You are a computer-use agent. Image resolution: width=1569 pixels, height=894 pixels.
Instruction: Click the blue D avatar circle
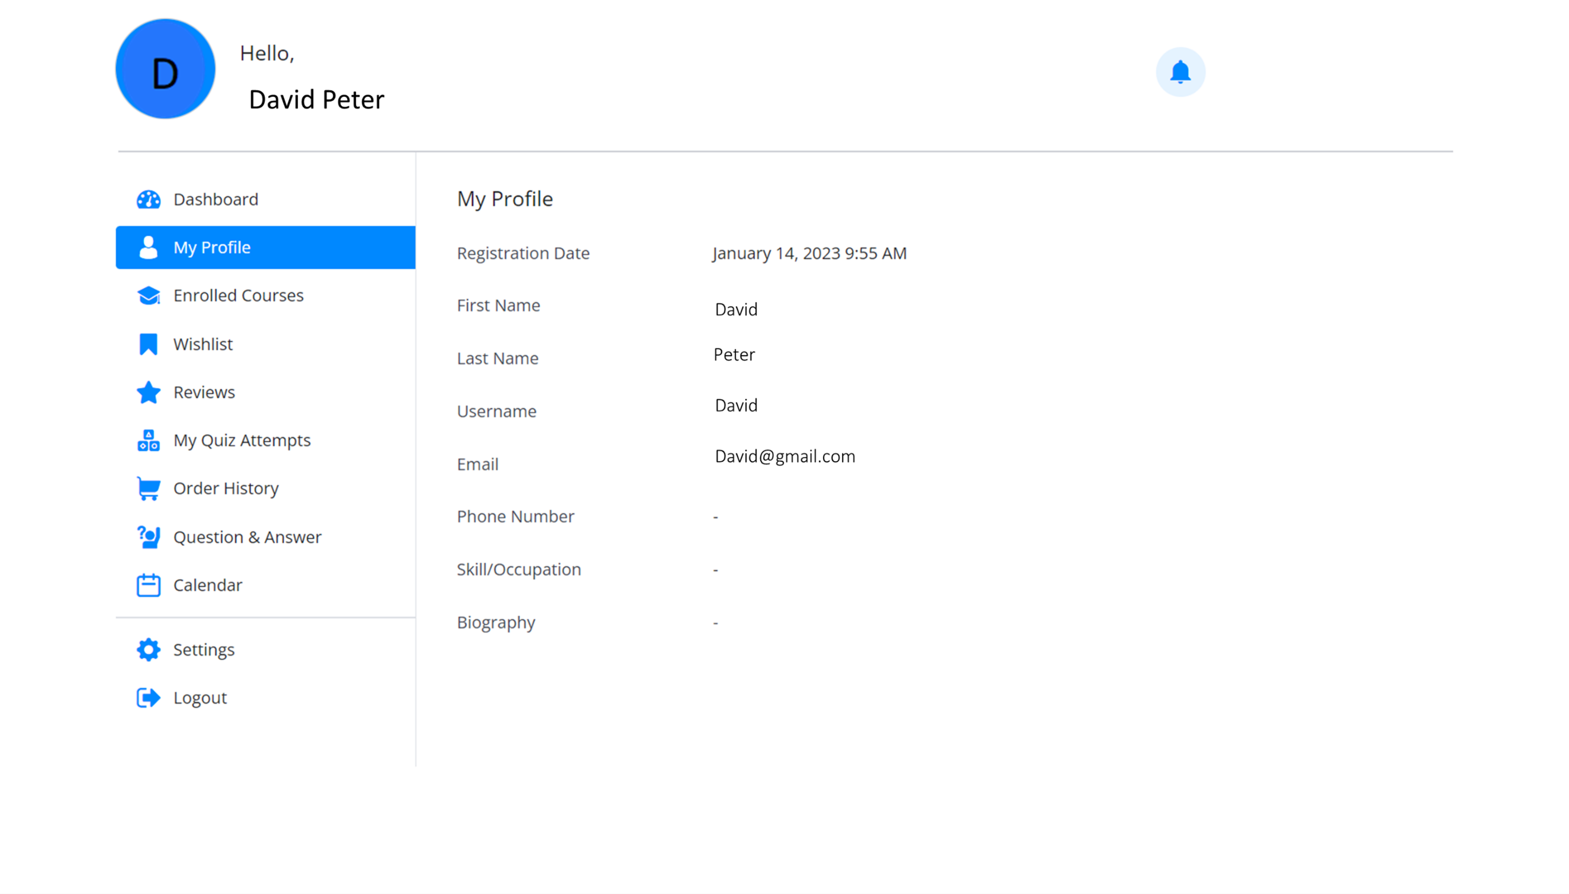tap(165, 69)
